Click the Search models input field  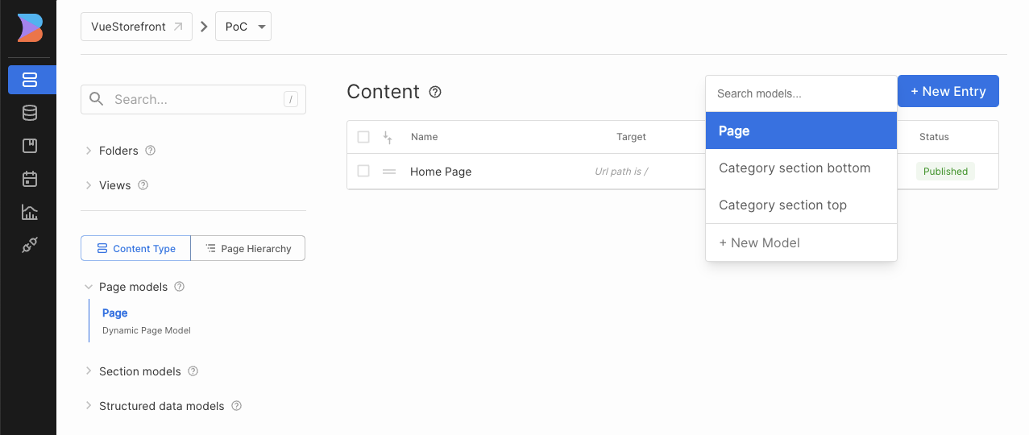(x=801, y=93)
